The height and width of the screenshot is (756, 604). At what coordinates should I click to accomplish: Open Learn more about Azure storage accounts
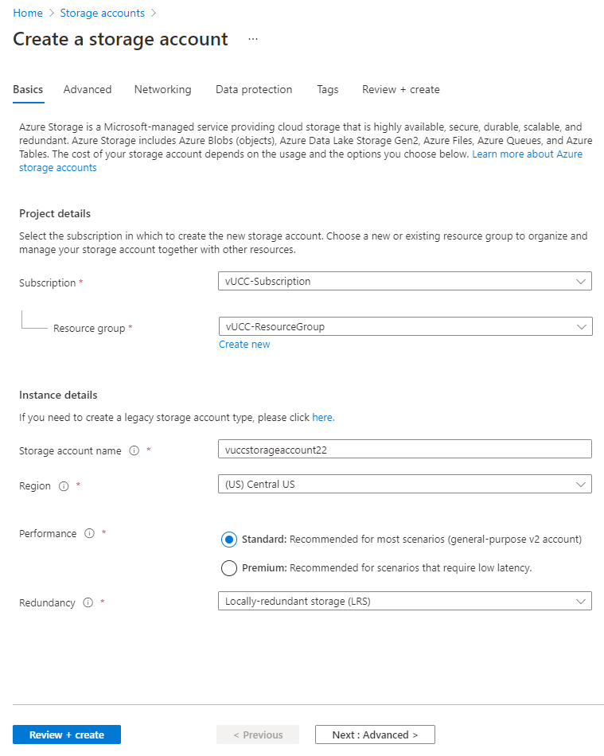[x=528, y=154]
